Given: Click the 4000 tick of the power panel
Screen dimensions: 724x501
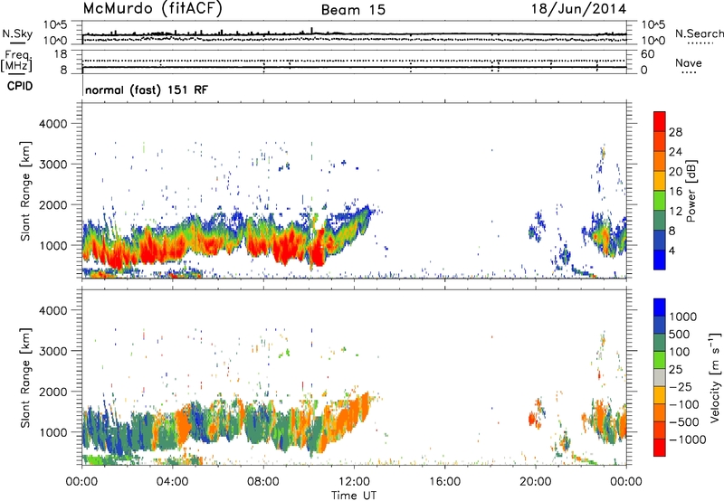Looking at the screenshot, I should 53,124.
